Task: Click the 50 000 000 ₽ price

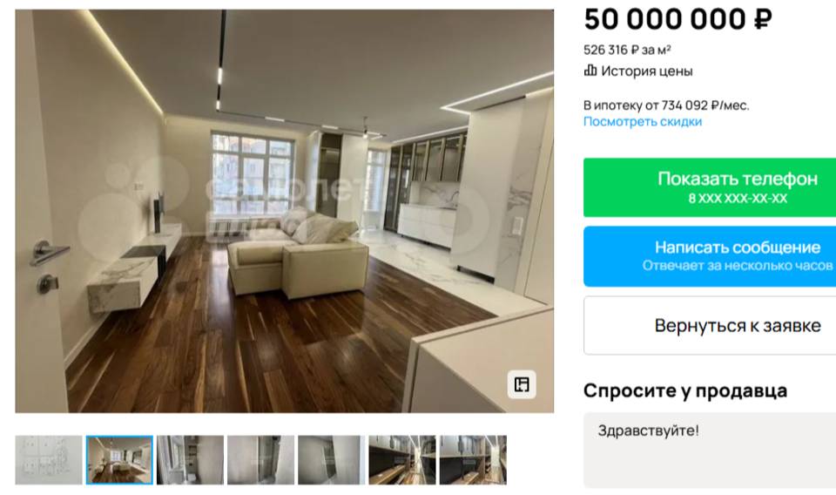Action: click(678, 20)
